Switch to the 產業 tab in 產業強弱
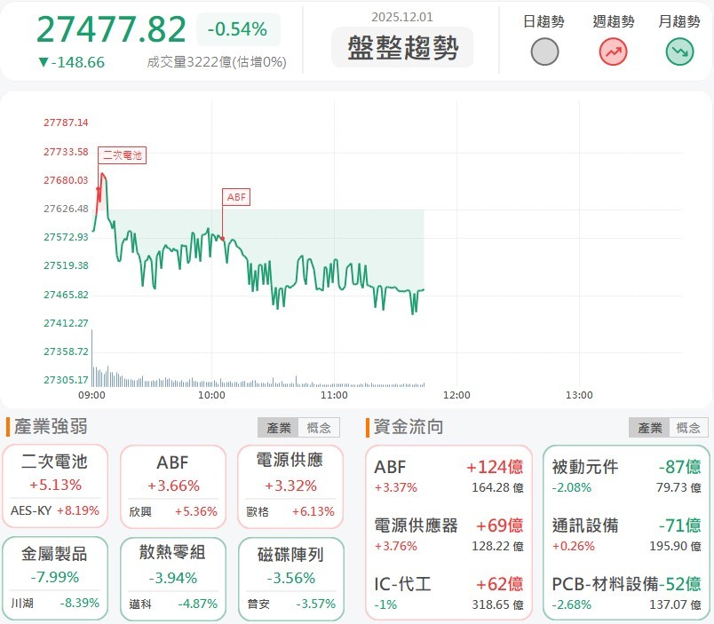Image resolution: width=714 pixels, height=624 pixels. pos(278,427)
